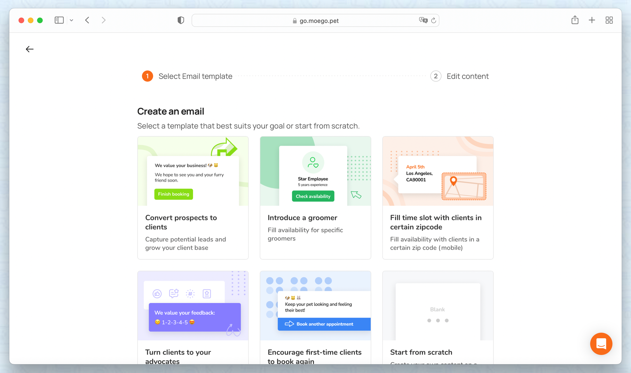The height and width of the screenshot is (373, 631).
Task: Select the Start from scratch blank template
Action: pos(438,317)
